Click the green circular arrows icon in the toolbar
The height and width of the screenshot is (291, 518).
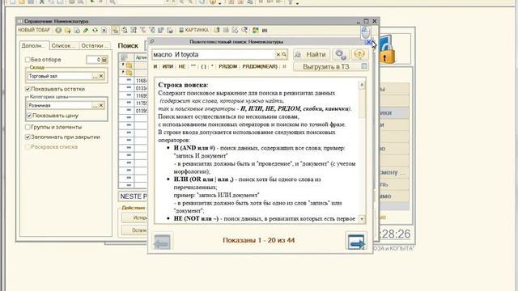(95, 31)
